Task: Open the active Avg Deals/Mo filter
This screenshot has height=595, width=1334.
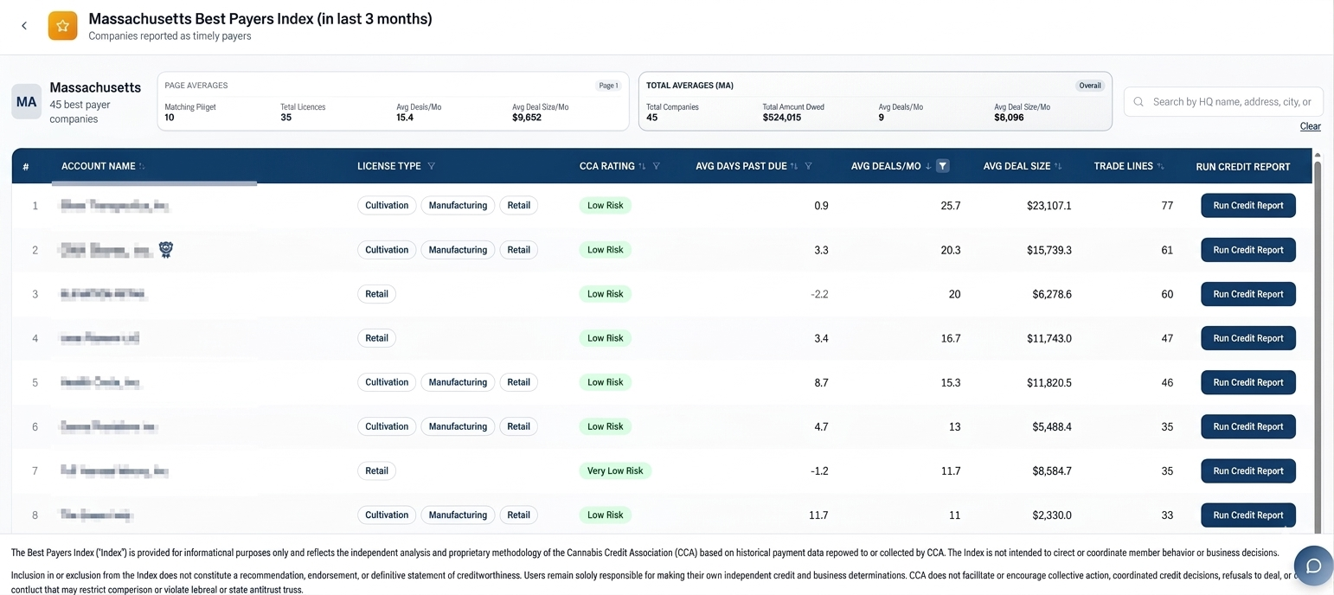Action: [943, 166]
